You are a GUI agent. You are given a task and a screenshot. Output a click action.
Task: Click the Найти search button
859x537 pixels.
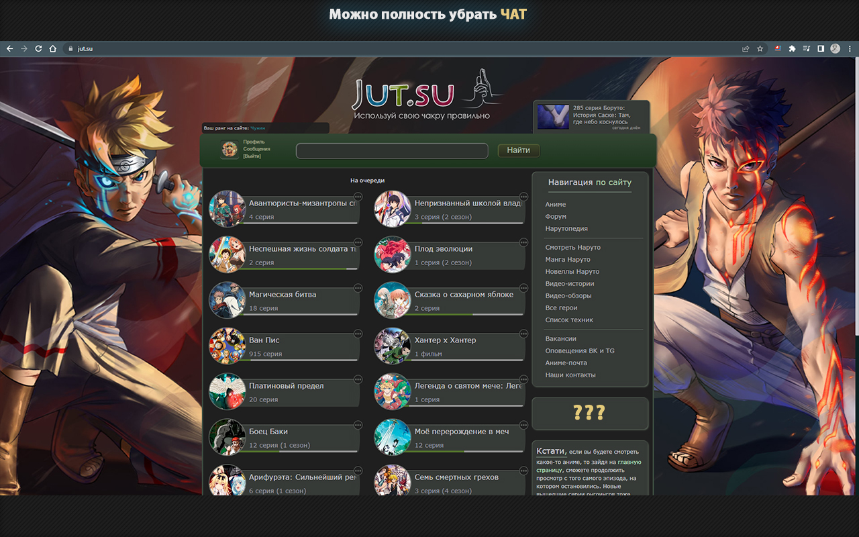519,150
